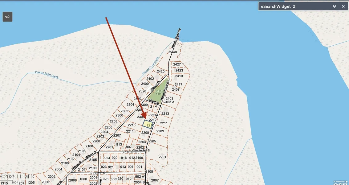
Task: Click parcel labeled 2427
Action: [x=177, y=64]
